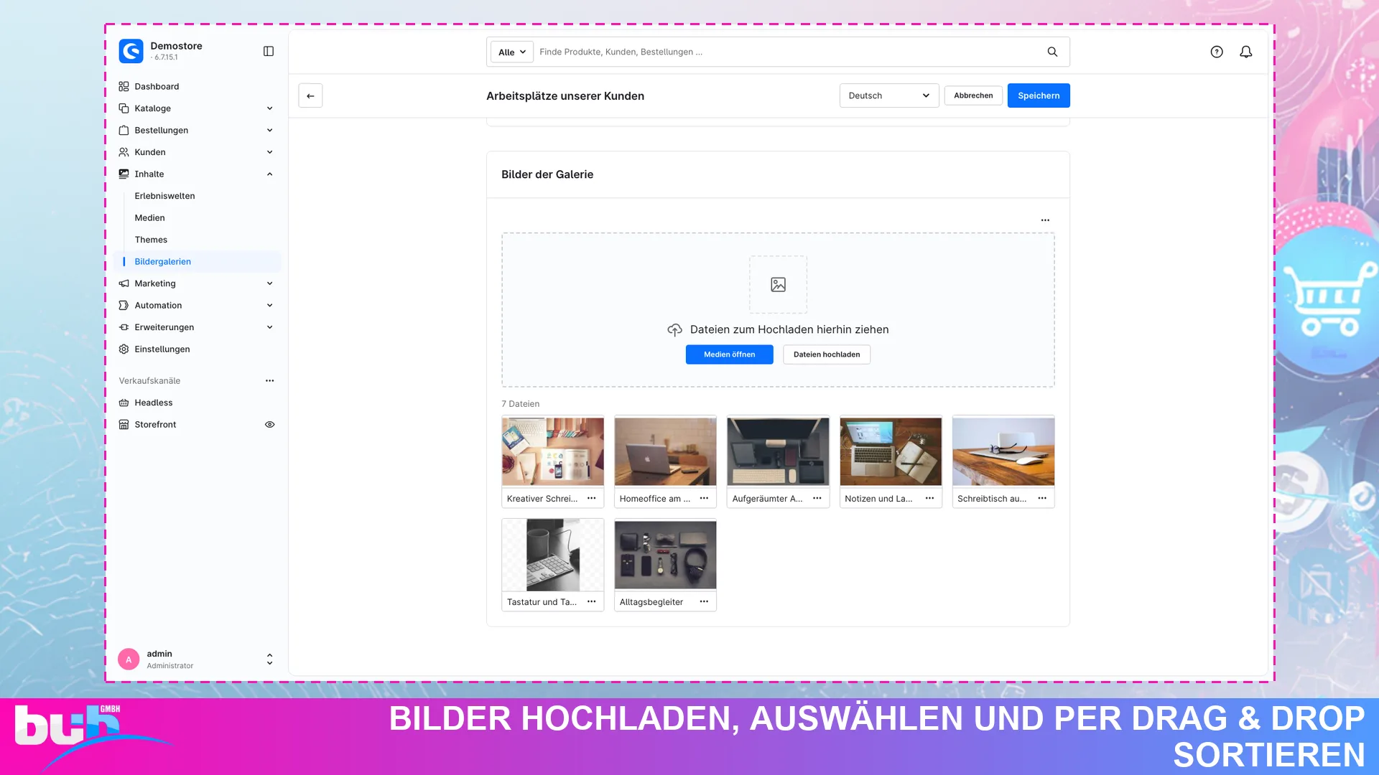The image size is (1379, 775).
Task: Click the Abbrechen button
Action: (x=973, y=95)
